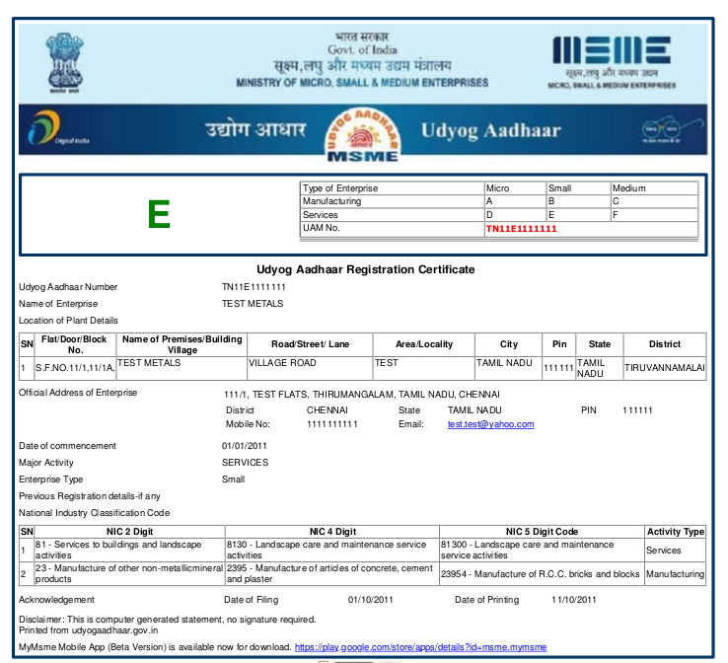Viewport: 728px width, 663px height.
Task: Click the Ministry of Micro, Small & Medium Enterprises title
Action: [x=362, y=83]
